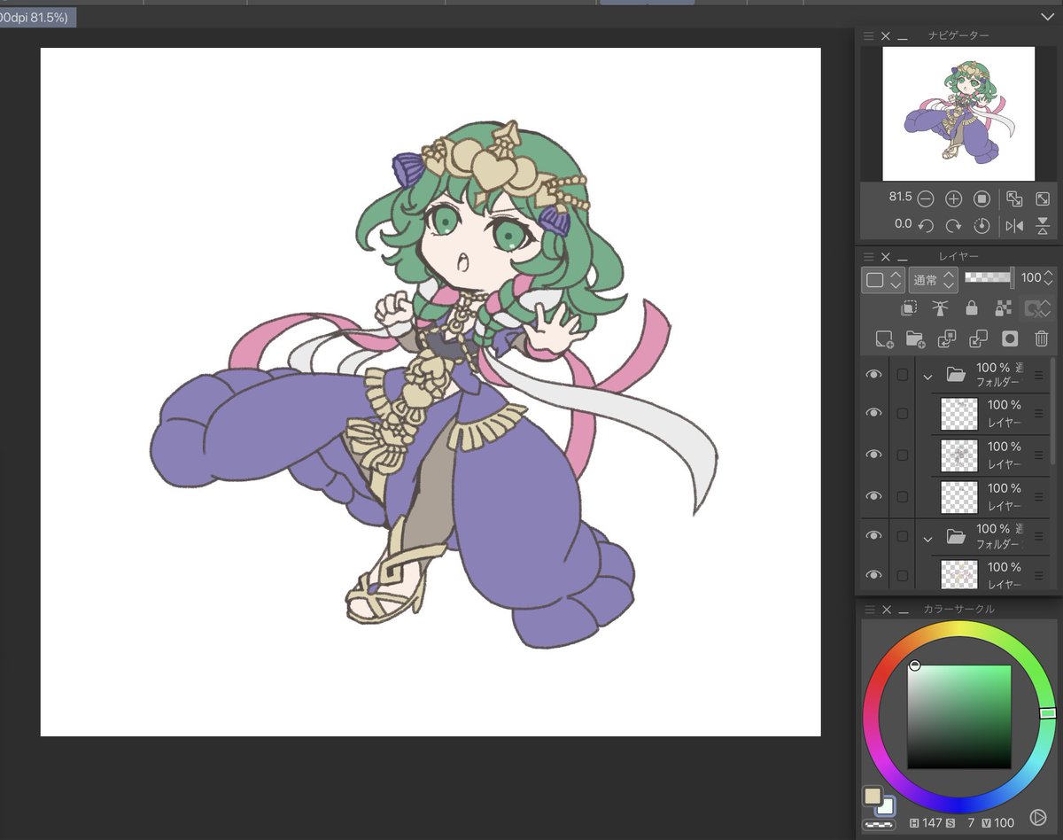
Task: Reset canvas rotation in the Navigator
Action: click(982, 226)
